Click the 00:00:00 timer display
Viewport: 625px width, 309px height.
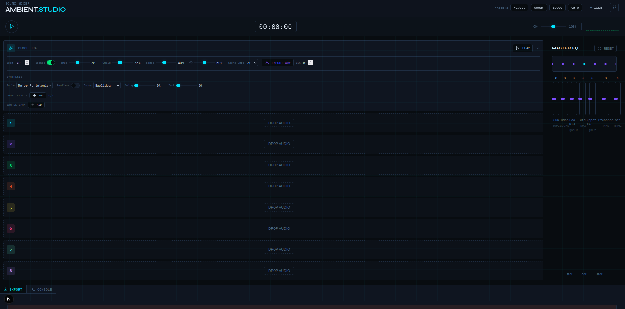pos(275,27)
